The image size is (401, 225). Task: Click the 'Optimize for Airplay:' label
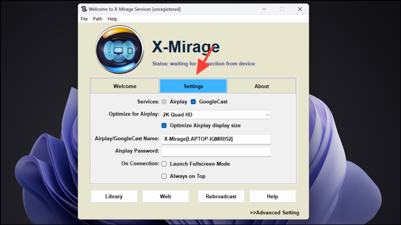(134, 114)
